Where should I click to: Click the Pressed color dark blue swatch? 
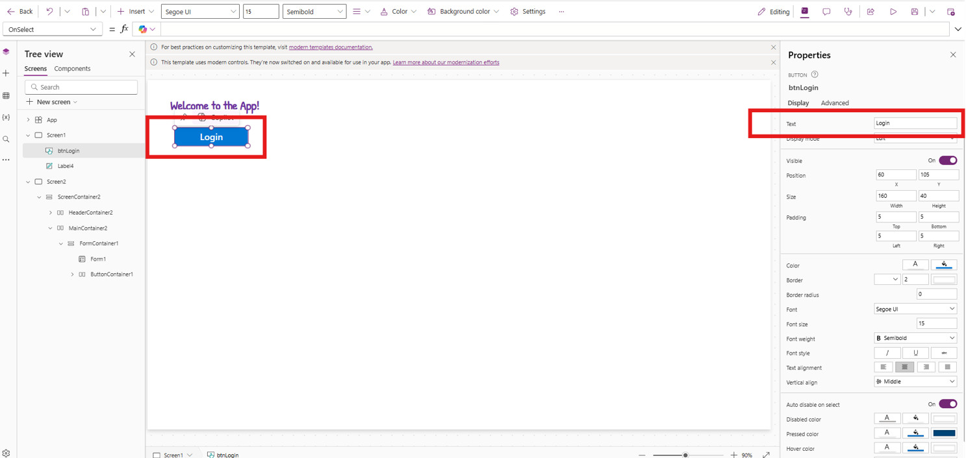pos(944,433)
